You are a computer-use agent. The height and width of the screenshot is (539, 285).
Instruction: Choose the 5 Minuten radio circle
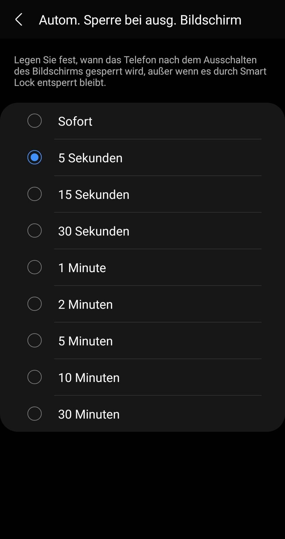[35, 340]
